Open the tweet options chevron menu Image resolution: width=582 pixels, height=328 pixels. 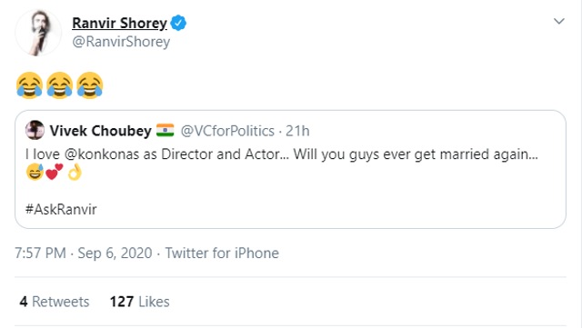(x=559, y=21)
